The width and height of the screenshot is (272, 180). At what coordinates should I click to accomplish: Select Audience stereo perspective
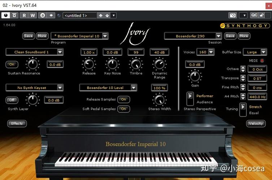(204, 102)
